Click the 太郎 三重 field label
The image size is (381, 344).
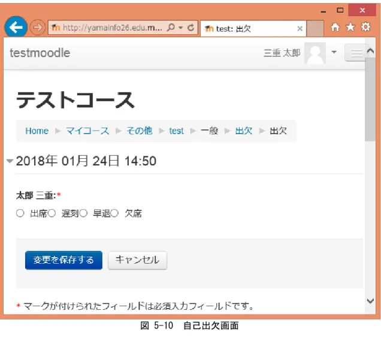[36, 195]
